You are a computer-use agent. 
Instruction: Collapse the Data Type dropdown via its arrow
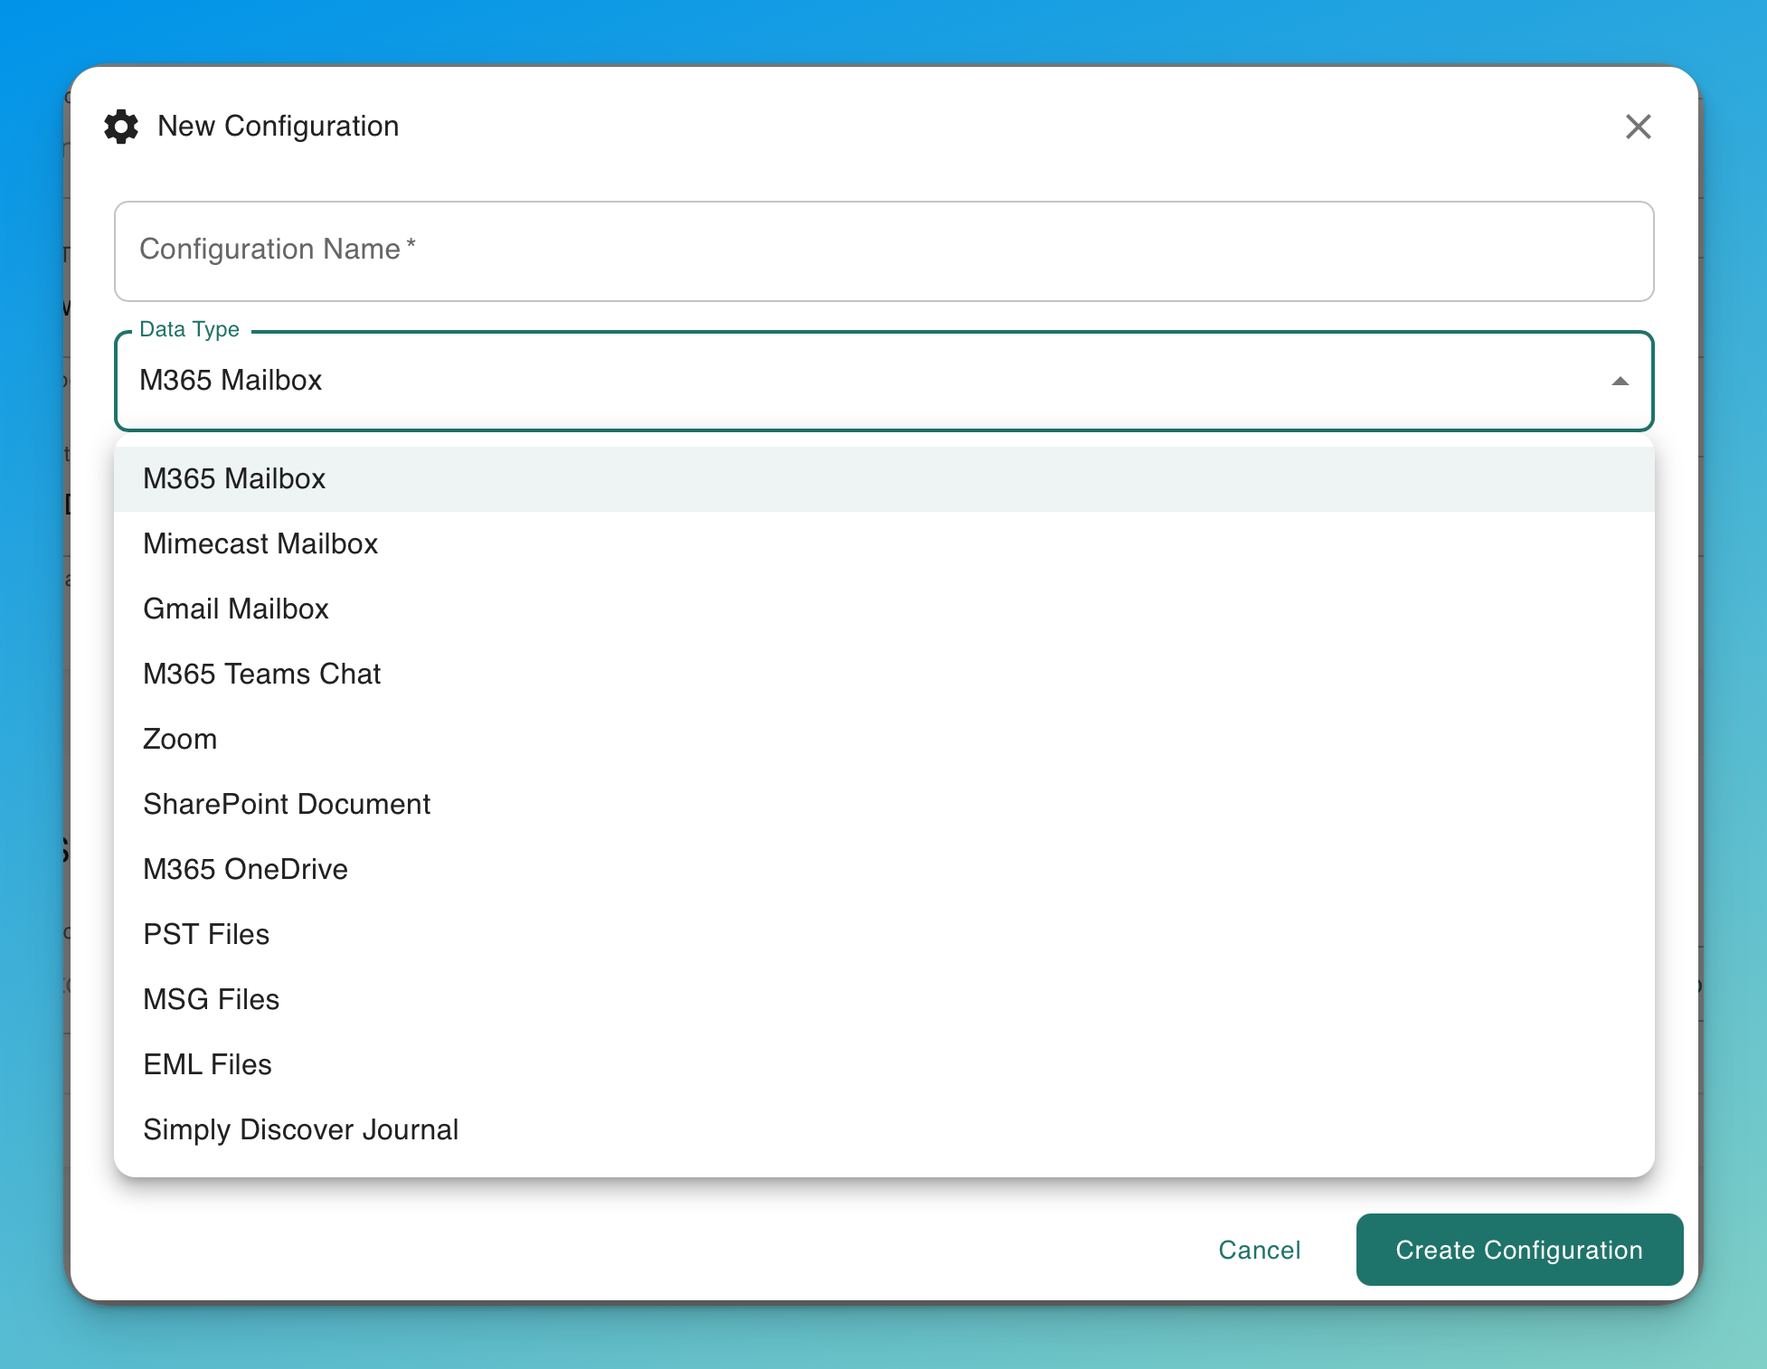click(1620, 381)
